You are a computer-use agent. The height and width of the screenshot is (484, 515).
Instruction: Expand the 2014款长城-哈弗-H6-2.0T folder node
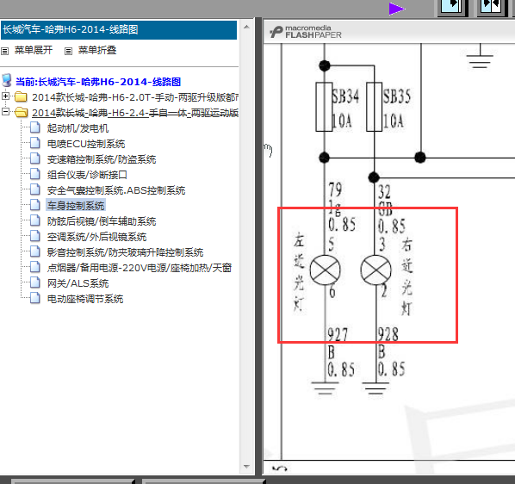point(5,96)
